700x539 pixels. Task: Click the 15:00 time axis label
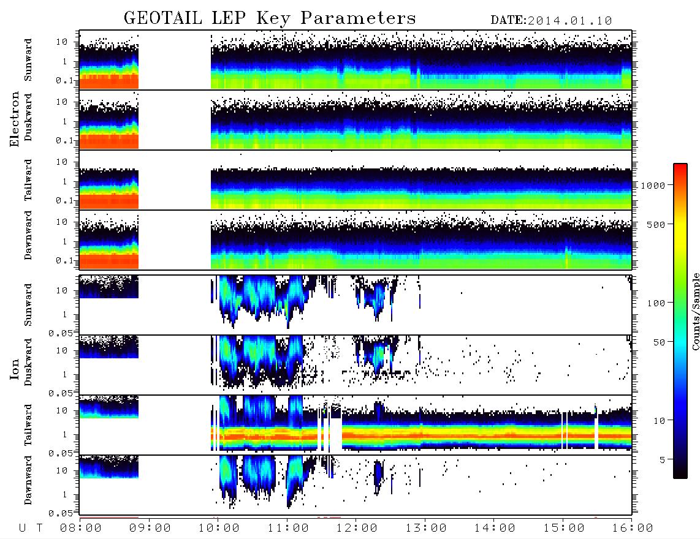click(x=564, y=528)
